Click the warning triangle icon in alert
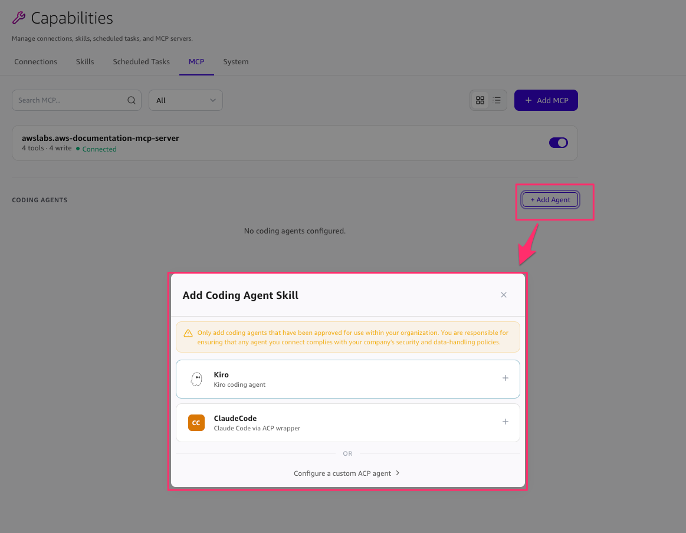The width and height of the screenshot is (686, 533). pyautogui.click(x=188, y=333)
